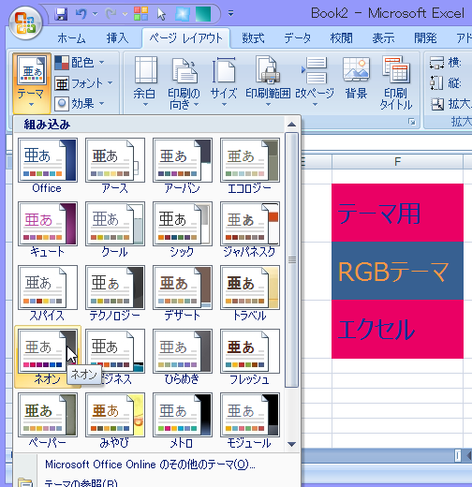Pick the みやび theme
The height and width of the screenshot is (487, 472).
pyautogui.click(x=115, y=421)
